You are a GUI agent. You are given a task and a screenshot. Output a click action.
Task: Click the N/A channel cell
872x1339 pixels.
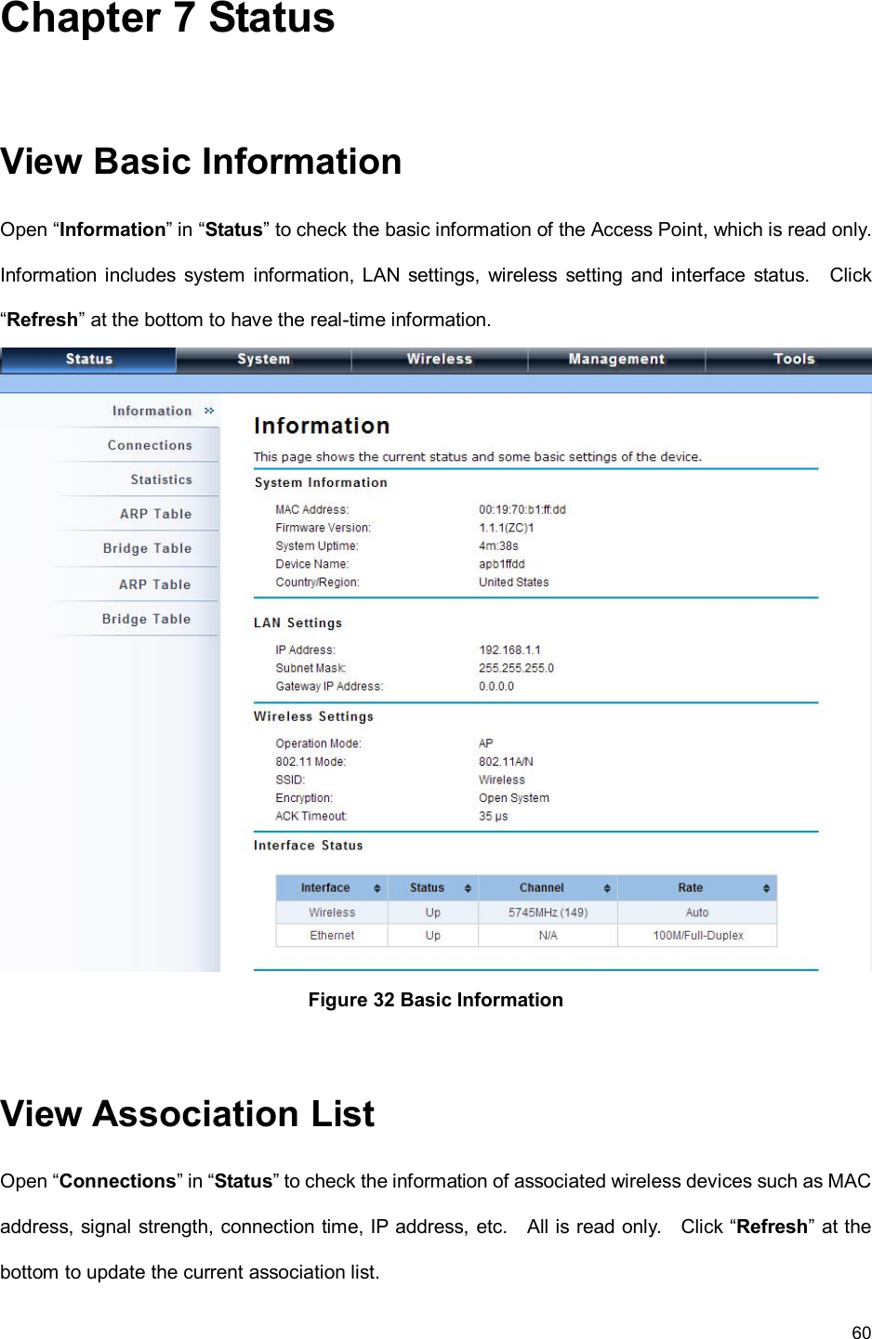pyautogui.click(x=548, y=936)
